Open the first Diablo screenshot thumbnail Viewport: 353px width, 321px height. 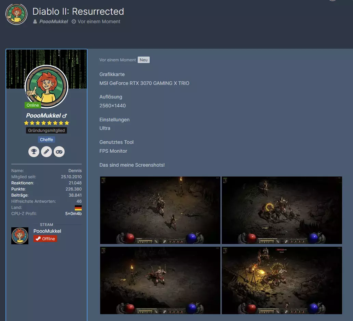160,210
